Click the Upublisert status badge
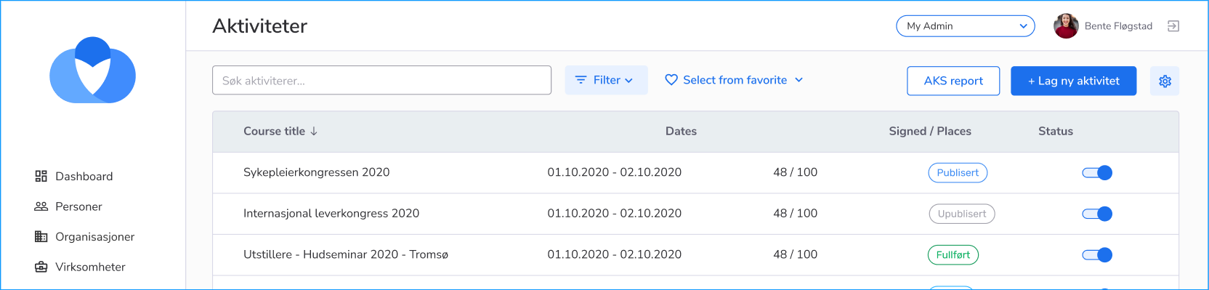The height and width of the screenshot is (290, 1209). (962, 214)
